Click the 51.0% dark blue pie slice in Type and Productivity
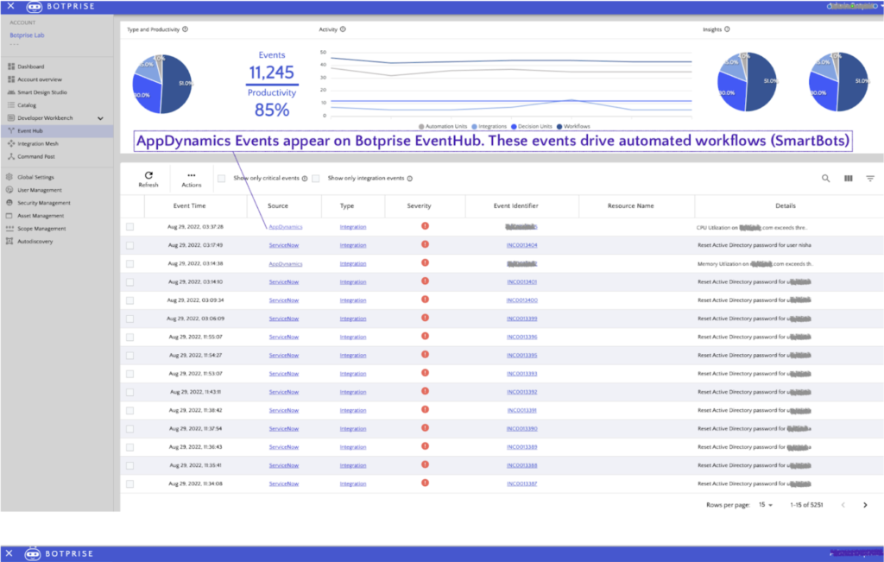 coord(178,84)
